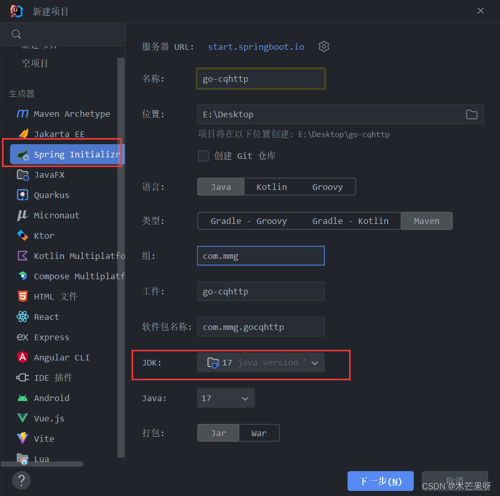
Task: Pick the Kotlin Multiplatform icon
Action: [22, 256]
